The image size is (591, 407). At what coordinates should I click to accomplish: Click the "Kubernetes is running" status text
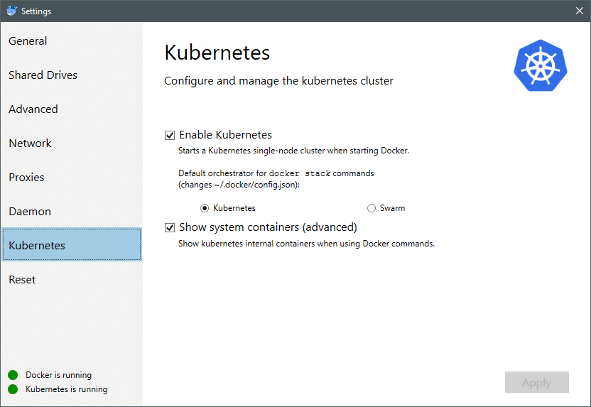coord(67,389)
